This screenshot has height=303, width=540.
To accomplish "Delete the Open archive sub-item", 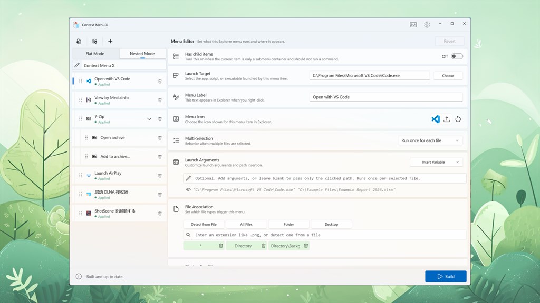I will [160, 138].
